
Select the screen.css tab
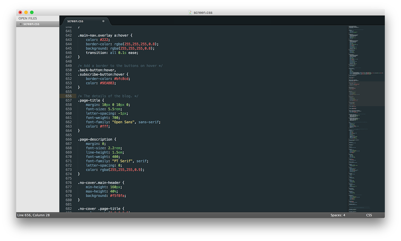click(x=75, y=21)
